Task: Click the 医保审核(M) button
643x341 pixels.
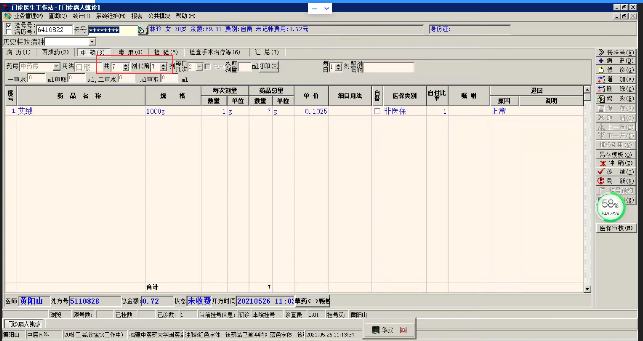Action: 616,228
